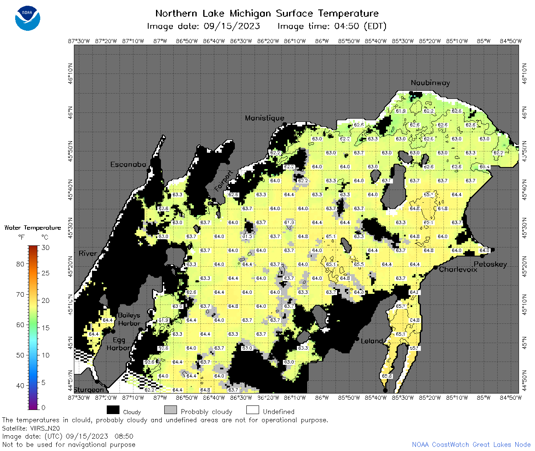Click the white Undefined legend swatch

coord(253,410)
